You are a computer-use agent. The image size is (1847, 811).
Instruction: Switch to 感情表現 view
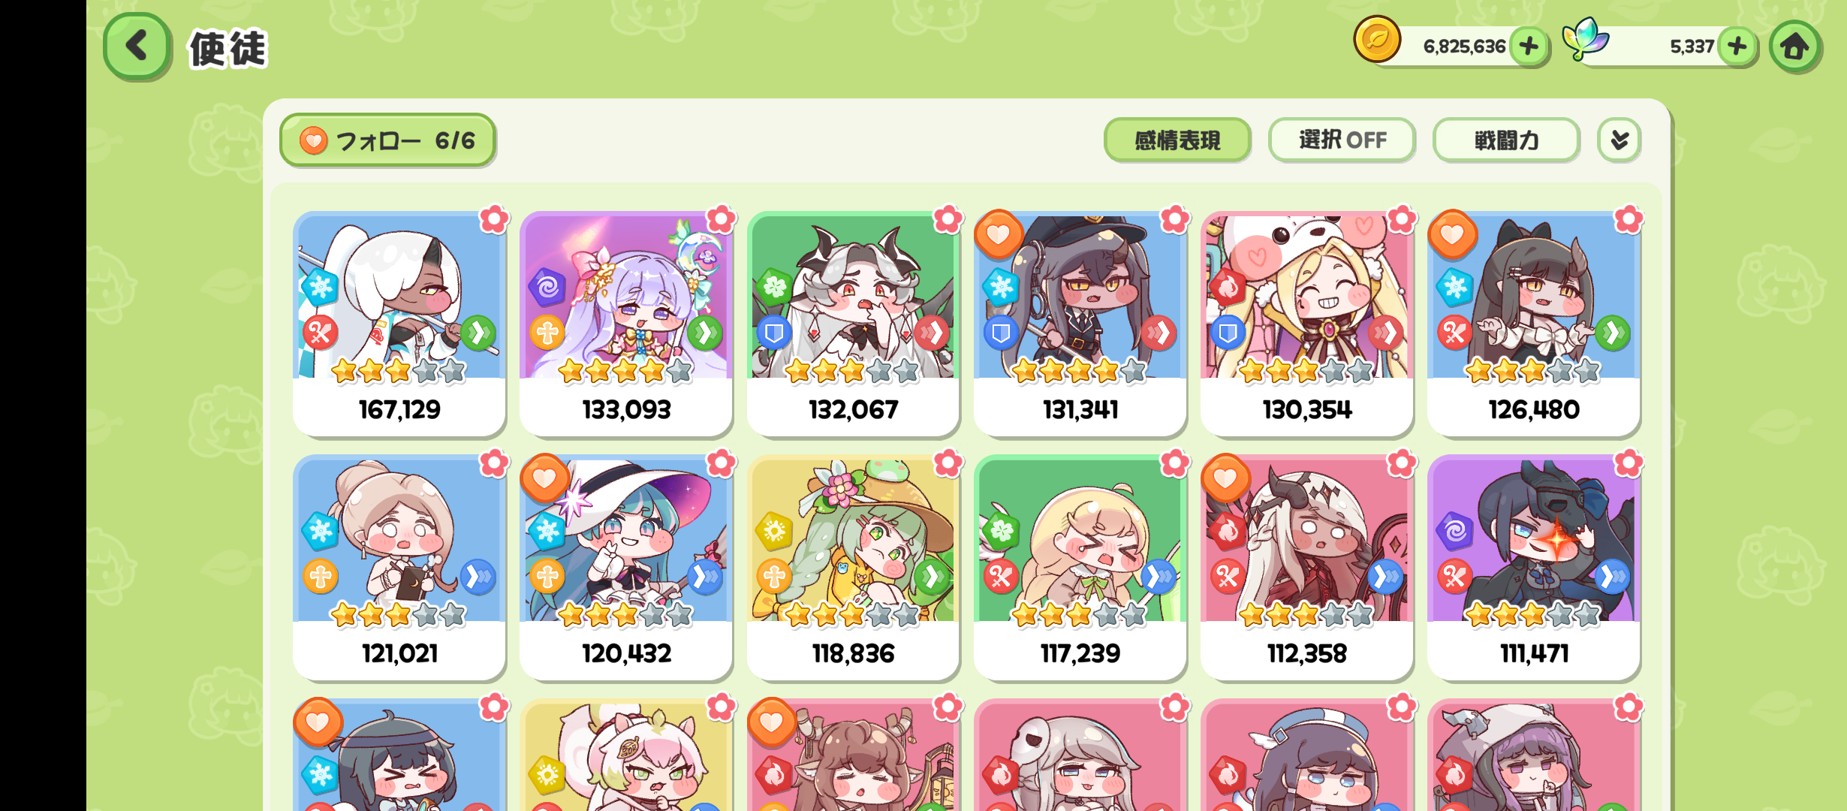click(1177, 140)
